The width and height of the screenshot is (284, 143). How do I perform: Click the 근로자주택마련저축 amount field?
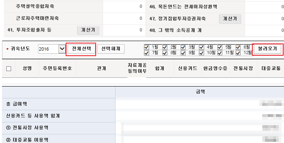[x=124, y=19]
